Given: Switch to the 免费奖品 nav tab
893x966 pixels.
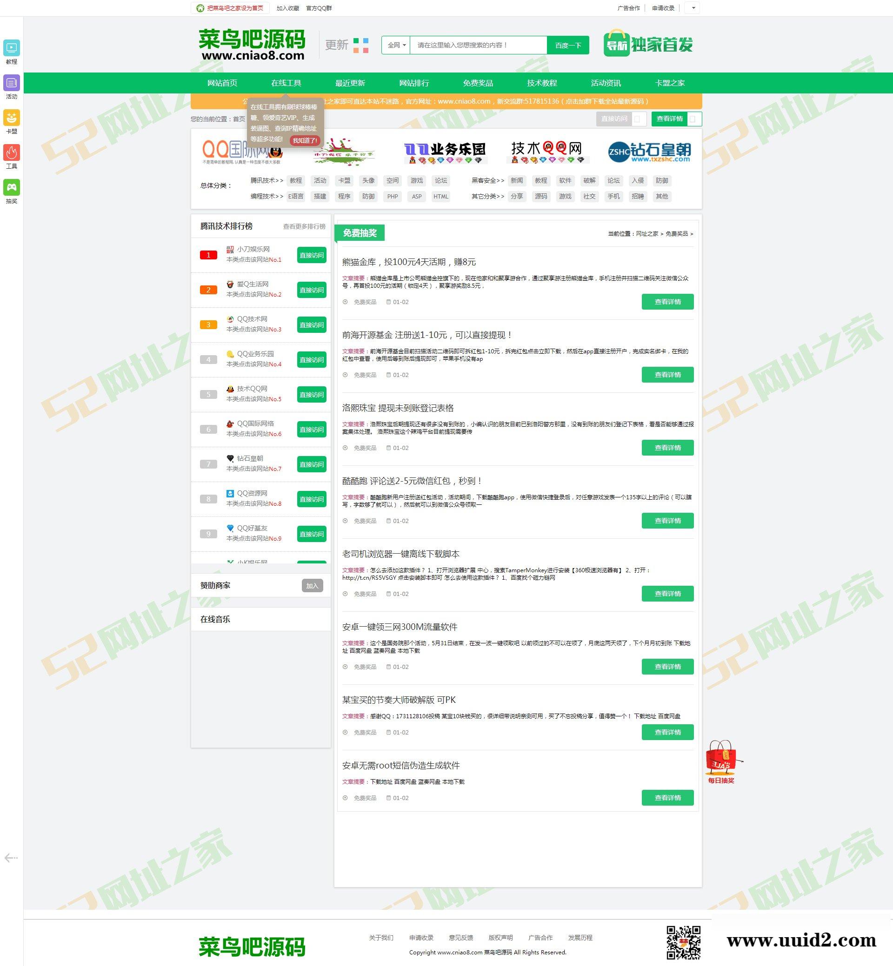Looking at the screenshot, I should click(477, 83).
